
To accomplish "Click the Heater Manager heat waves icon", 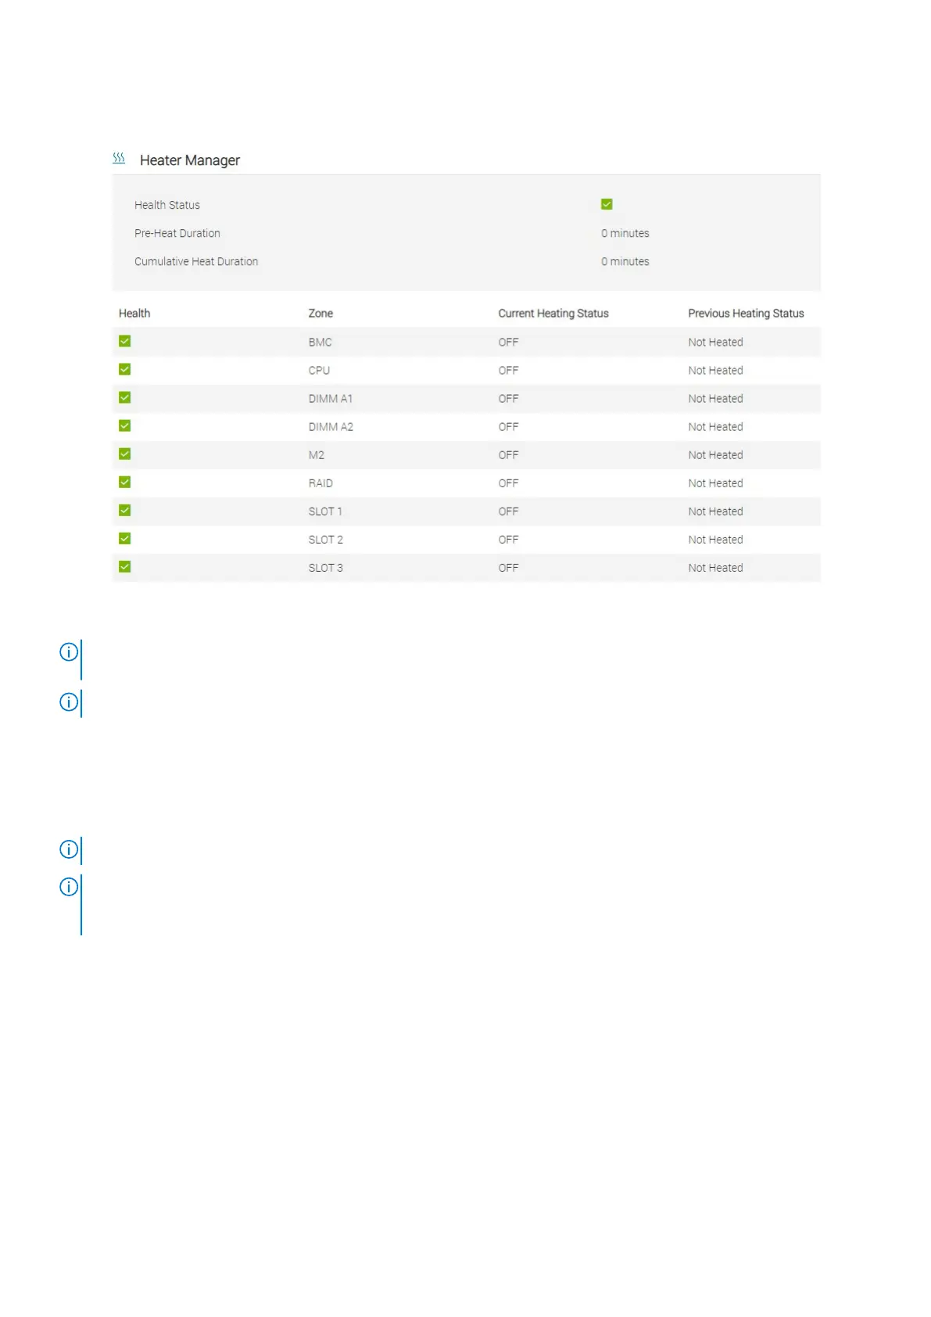I will point(119,158).
